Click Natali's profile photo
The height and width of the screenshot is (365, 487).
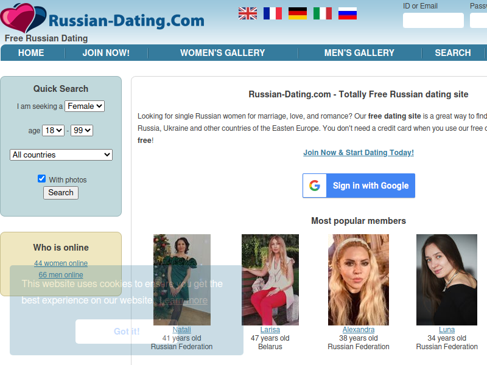[182, 280]
